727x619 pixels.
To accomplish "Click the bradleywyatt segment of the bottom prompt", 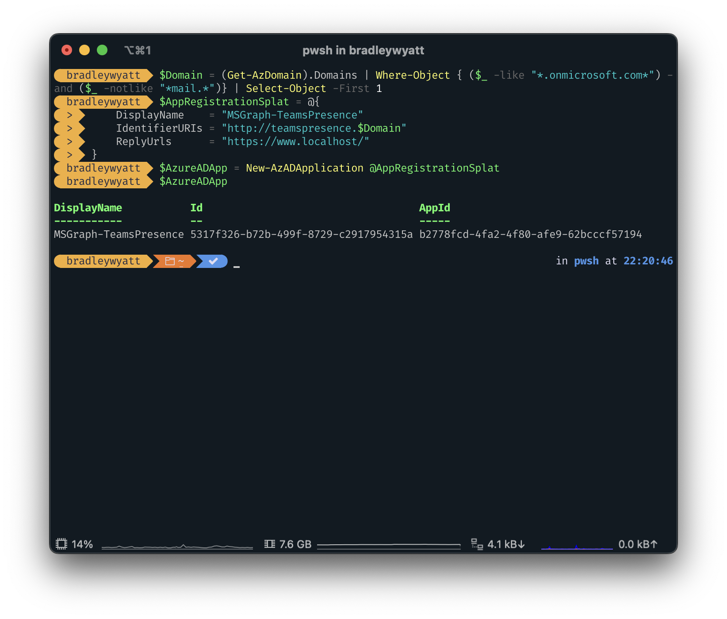I will pyautogui.click(x=103, y=261).
